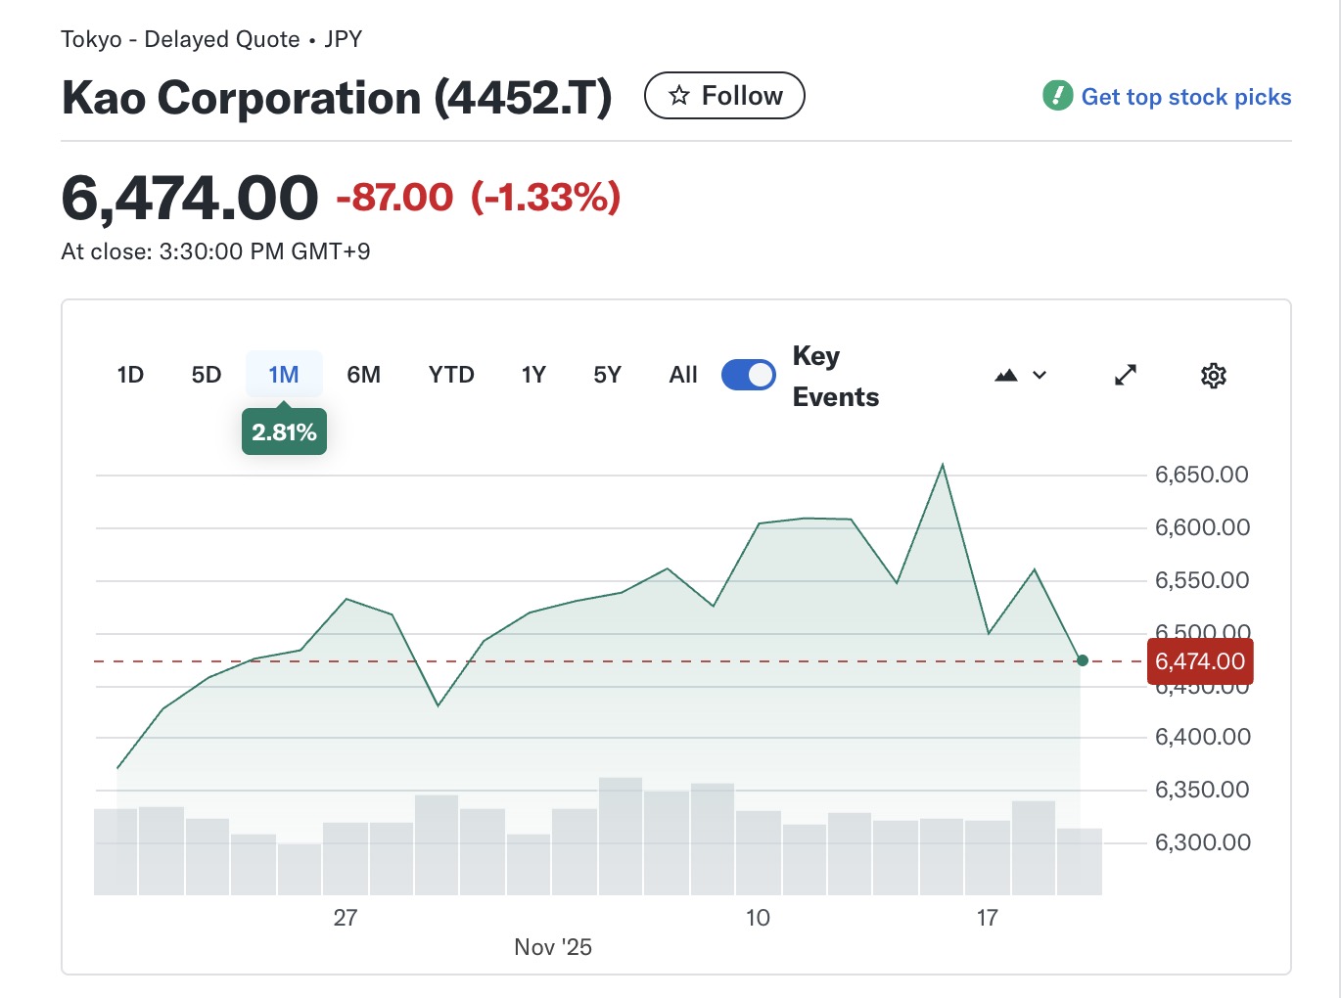Select the 1D time range
Screen dimensions: 1341x998
click(x=130, y=376)
